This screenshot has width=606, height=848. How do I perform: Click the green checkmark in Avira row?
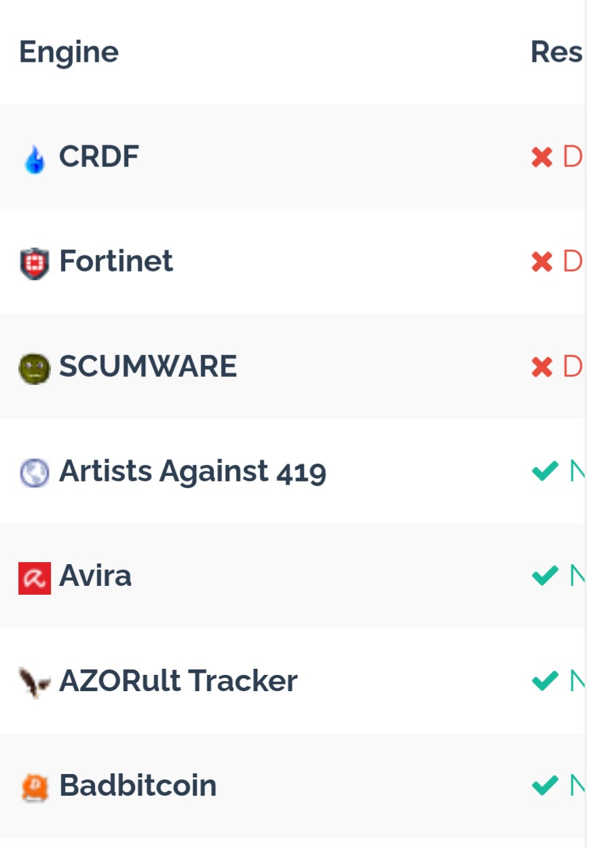coord(545,576)
